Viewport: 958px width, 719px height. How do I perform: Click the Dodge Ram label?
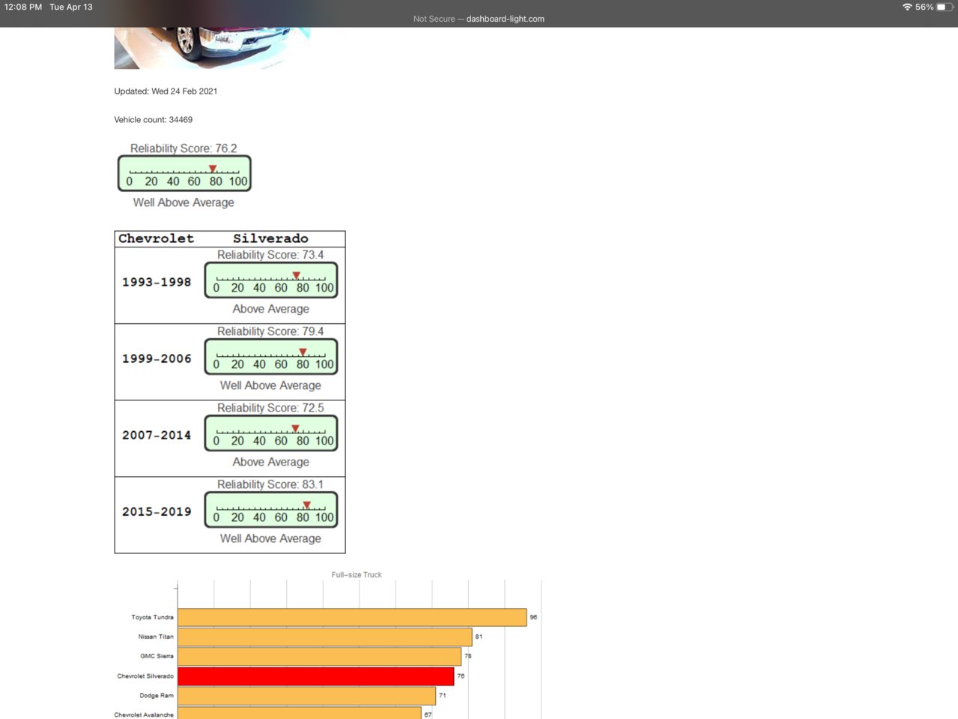click(x=157, y=696)
